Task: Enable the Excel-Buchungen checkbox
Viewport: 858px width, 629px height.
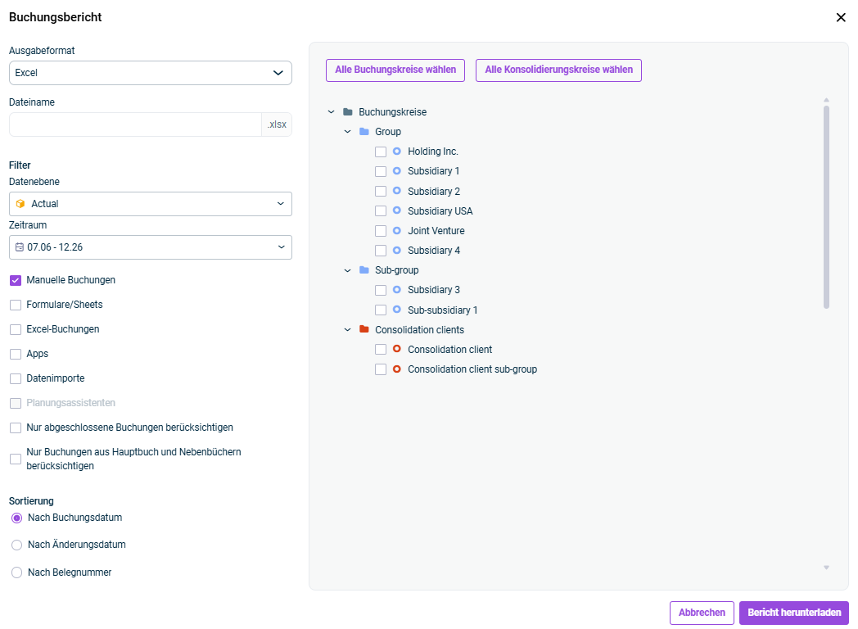Action: [x=16, y=329]
